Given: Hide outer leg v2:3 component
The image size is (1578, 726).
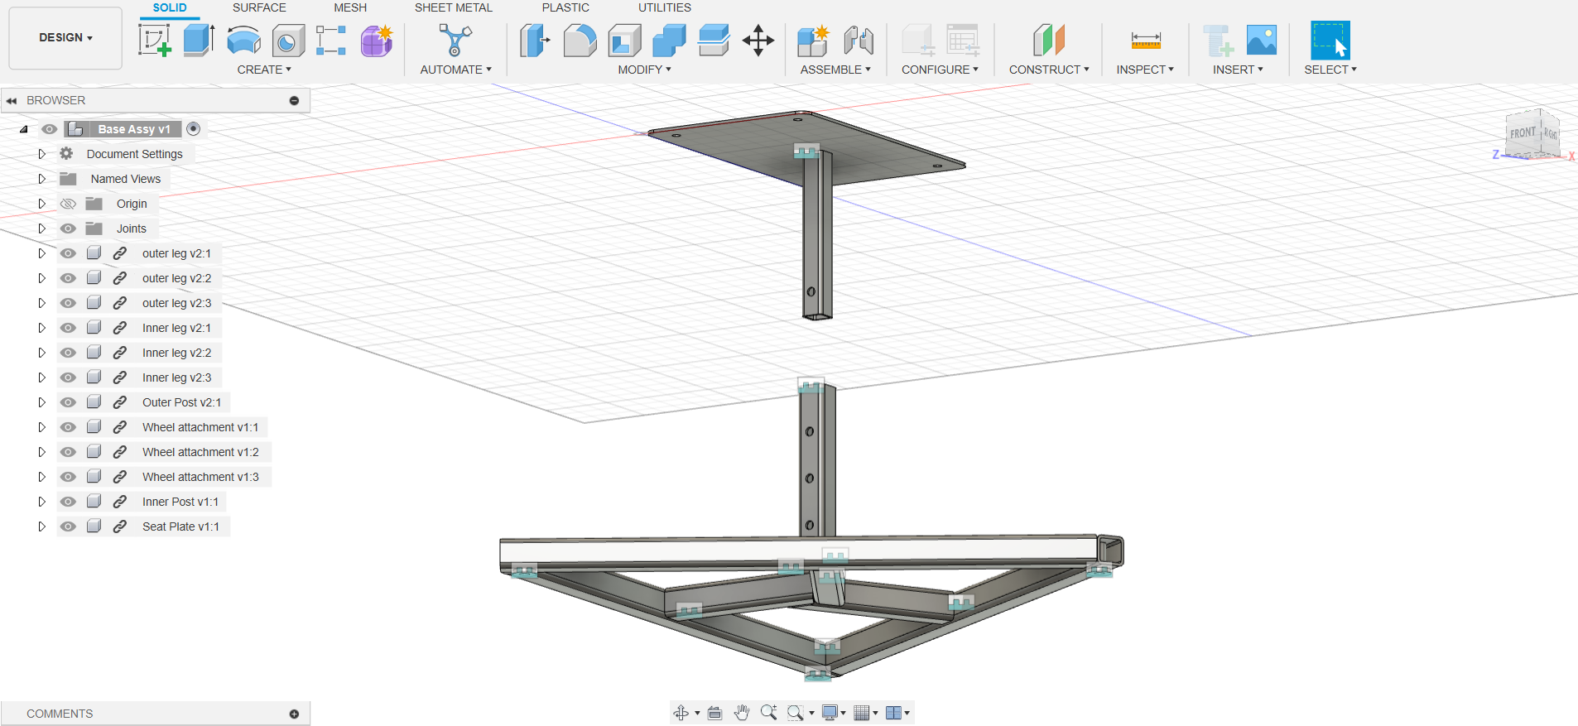Looking at the screenshot, I should click(x=68, y=303).
